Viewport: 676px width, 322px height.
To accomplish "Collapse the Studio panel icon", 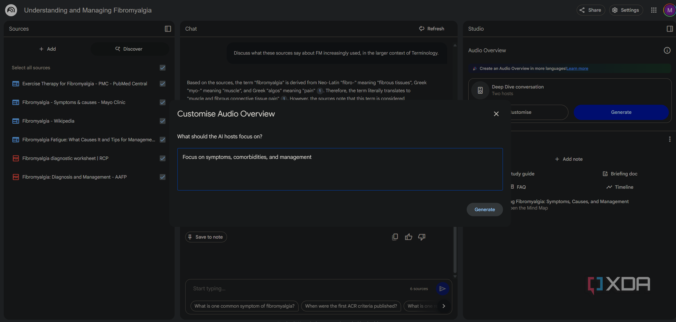I will (x=670, y=29).
